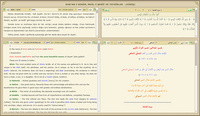This screenshot has width=200, height=116.
Task: Follow the blue Bâqî link
Action: click(x=62, y=70)
